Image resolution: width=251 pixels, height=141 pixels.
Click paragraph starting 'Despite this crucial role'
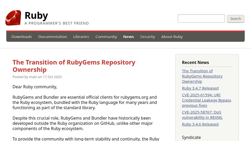point(83,124)
